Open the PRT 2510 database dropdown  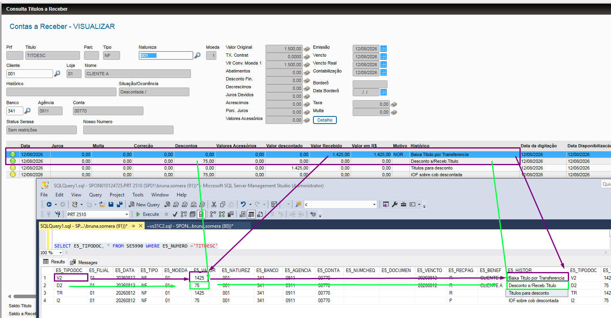(127, 214)
